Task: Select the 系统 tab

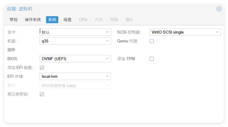Action: 52,20
